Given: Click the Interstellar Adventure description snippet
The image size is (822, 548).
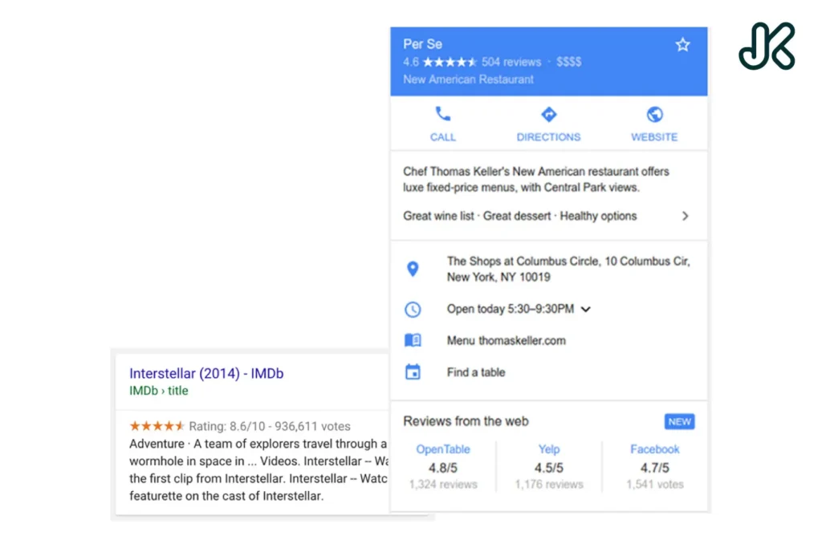Looking at the screenshot, I should tap(258, 470).
